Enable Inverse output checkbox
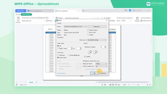Image resolution: width=167 pixels, height=94 pixels. pos(88,30)
